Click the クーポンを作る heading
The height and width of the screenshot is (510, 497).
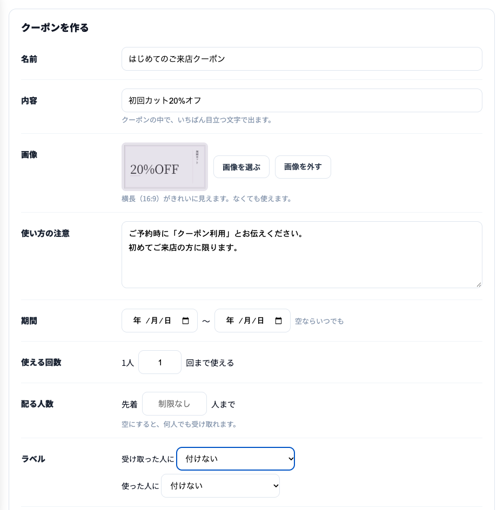(55, 28)
